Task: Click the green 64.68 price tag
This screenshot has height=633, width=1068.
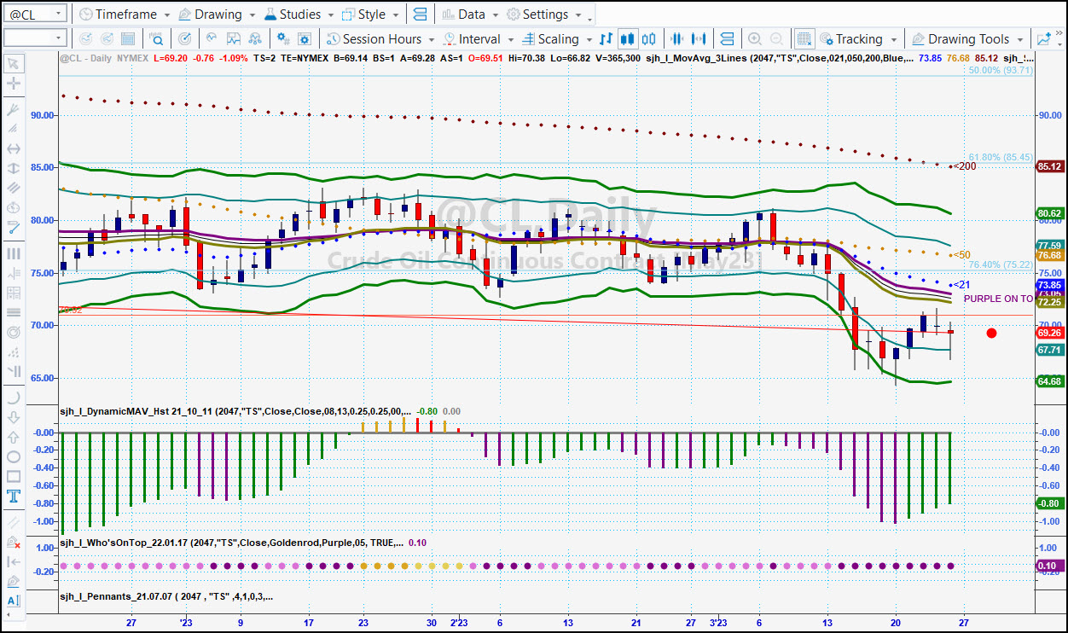Action: point(1049,381)
